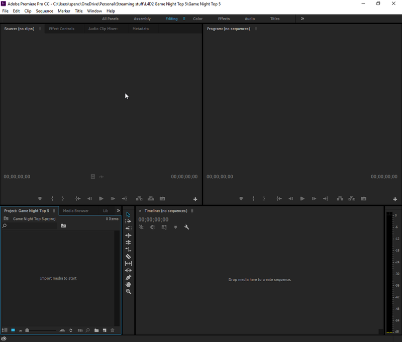Select the Hand tool

128,284
